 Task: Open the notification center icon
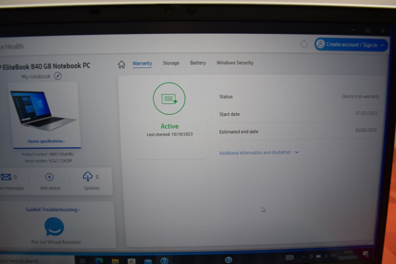tap(366, 254)
